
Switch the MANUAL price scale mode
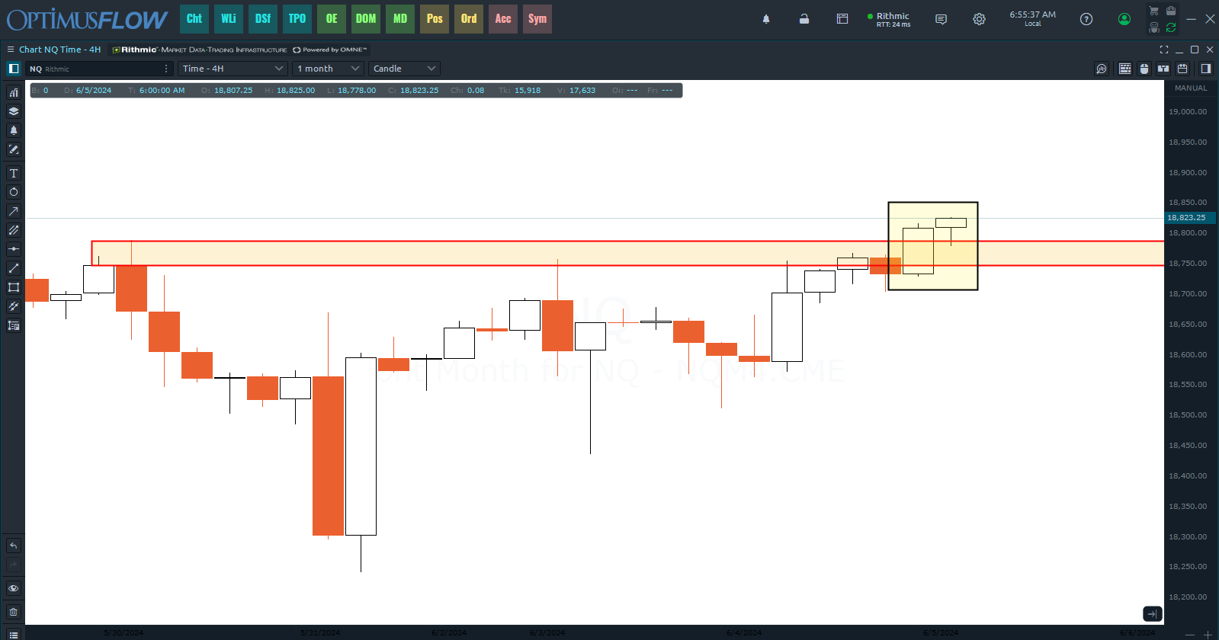pyautogui.click(x=1191, y=88)
